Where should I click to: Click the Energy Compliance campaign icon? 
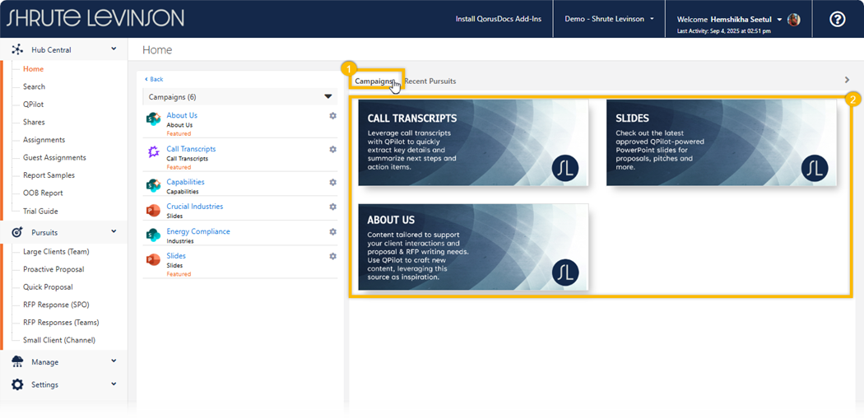click(x=153, y=235)
